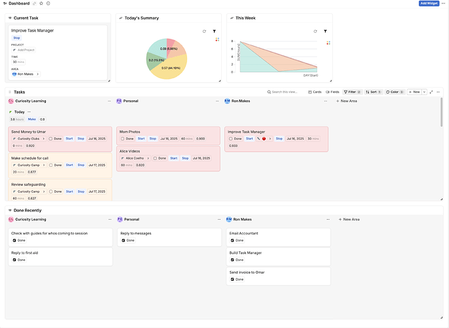The height and width of the screenshot is (328, 449).
Task: Open color legend icon in Today's Summary
Action: 217,39
